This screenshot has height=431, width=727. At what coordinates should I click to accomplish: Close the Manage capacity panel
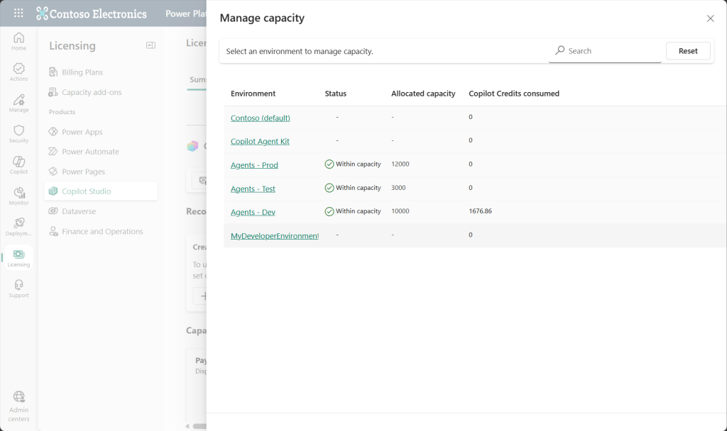click(710, 18)
